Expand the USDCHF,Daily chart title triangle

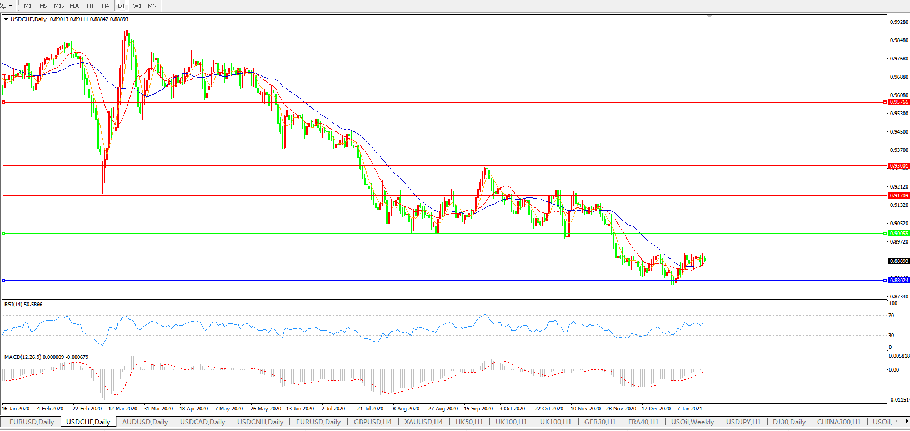(x=6, y=19)
